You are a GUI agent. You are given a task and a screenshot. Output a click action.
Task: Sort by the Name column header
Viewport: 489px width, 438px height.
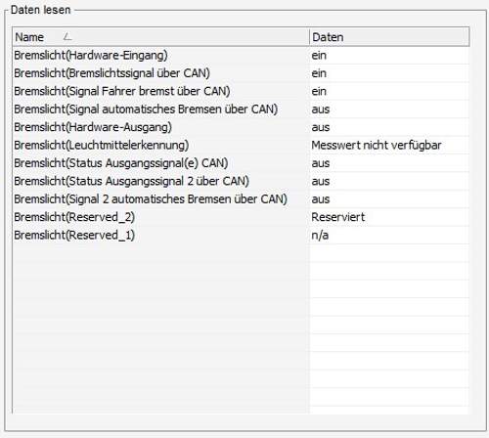(x=161, y=37)
